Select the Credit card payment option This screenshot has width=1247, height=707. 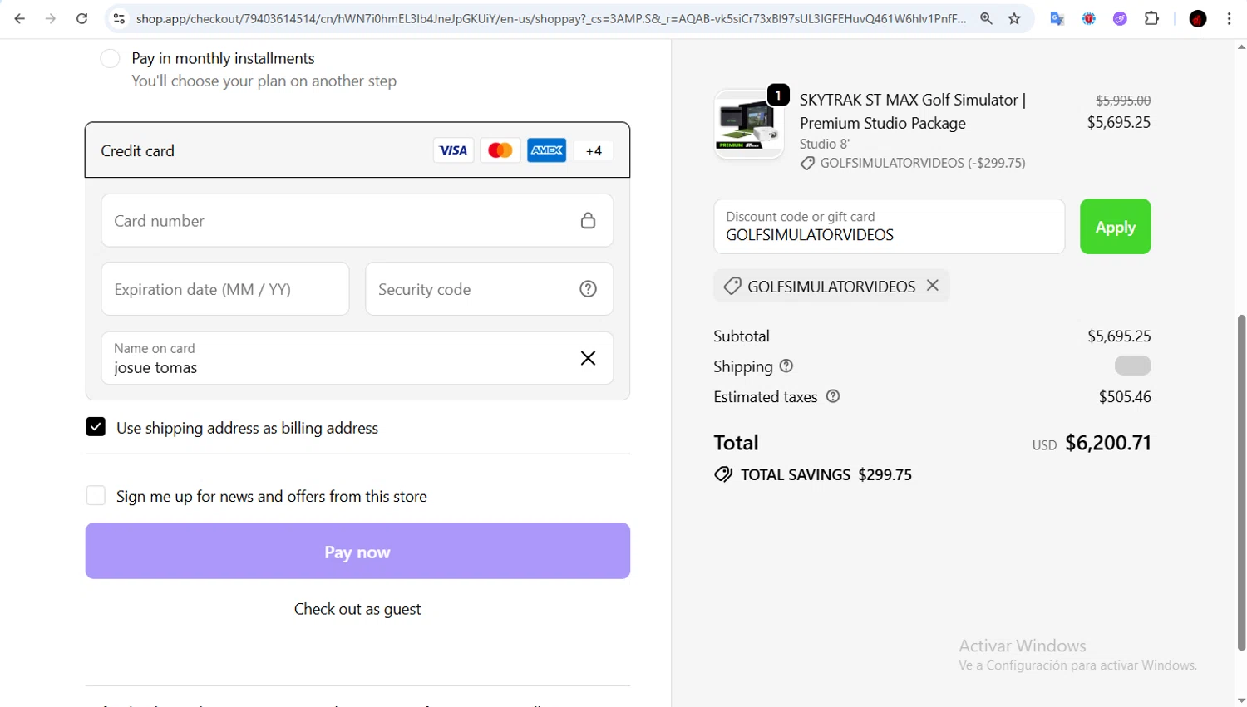coord(357,150)
